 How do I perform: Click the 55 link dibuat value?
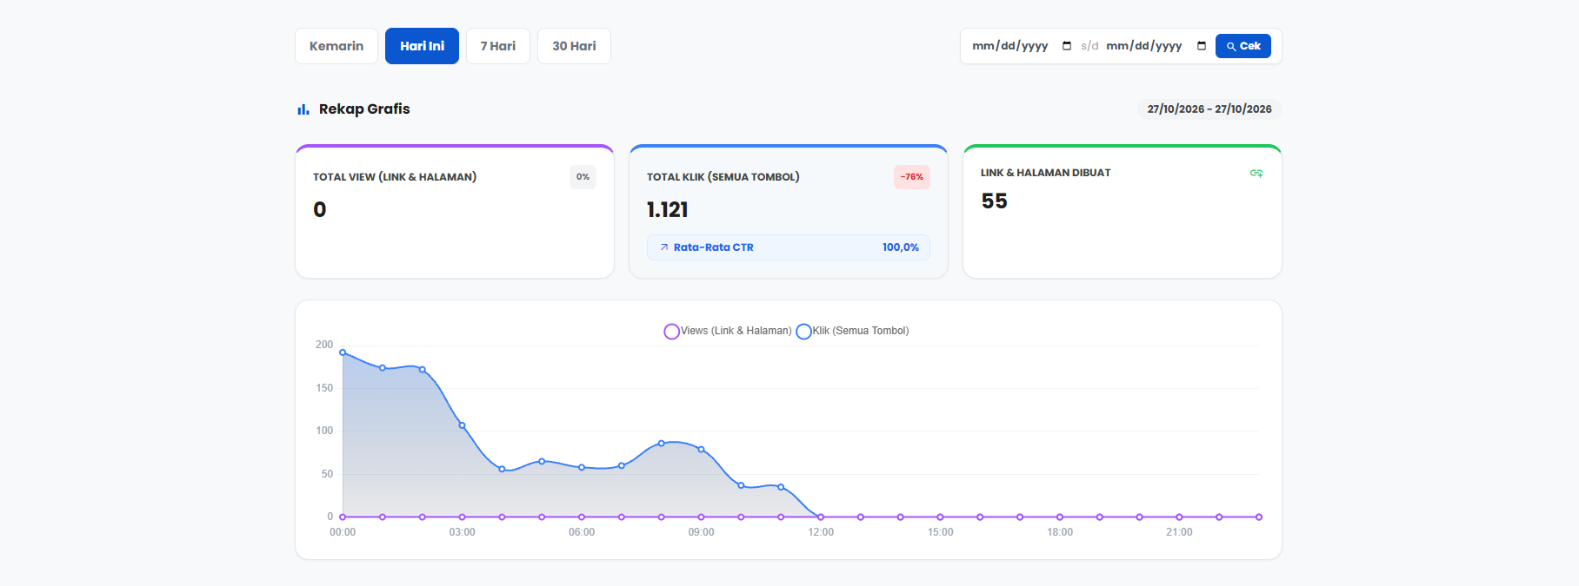pos(995,201)
